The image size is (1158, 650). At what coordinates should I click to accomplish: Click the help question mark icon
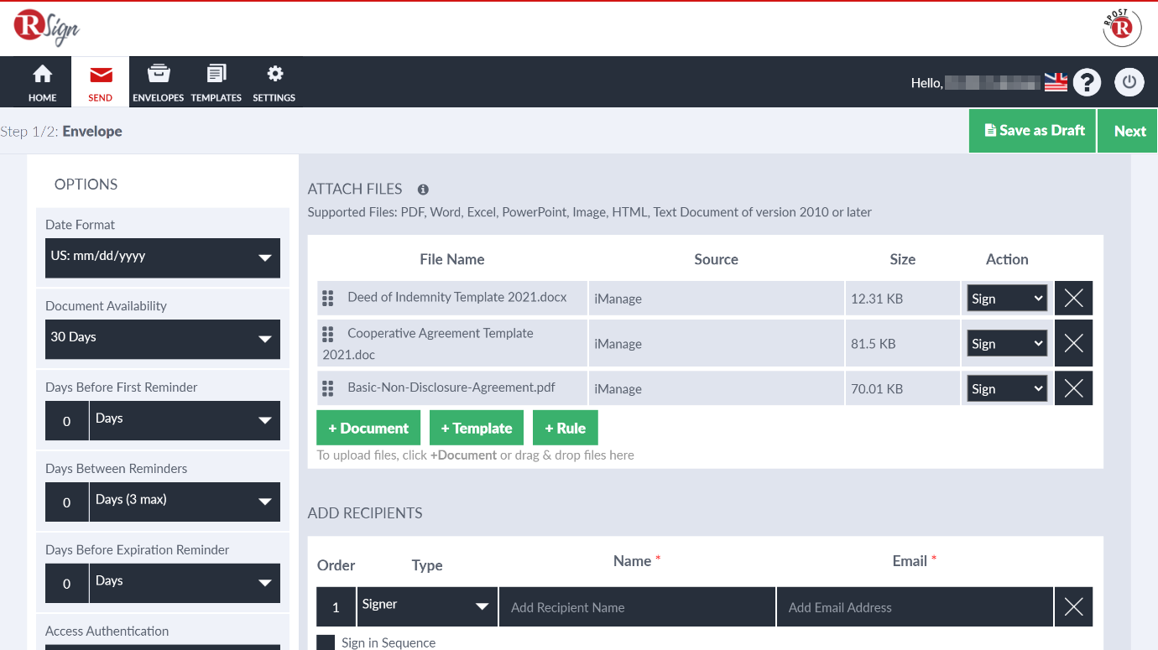point(1087,82)
